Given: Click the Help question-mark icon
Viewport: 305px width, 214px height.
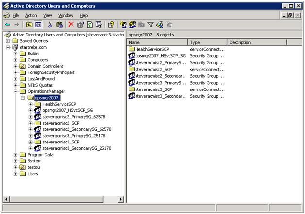Looking at the screenshot, I should 111,25.
